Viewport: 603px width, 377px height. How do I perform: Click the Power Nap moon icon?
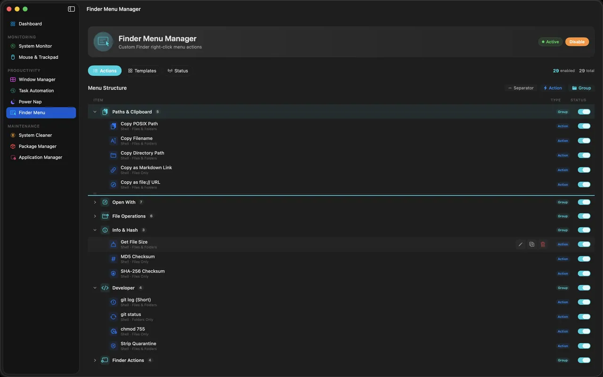(13, 102)
